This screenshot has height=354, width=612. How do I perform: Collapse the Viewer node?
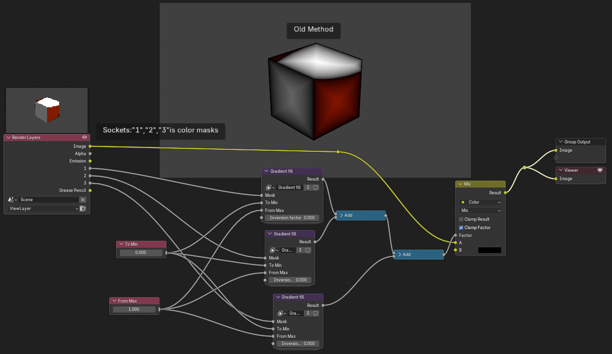[x=561, y=170]
